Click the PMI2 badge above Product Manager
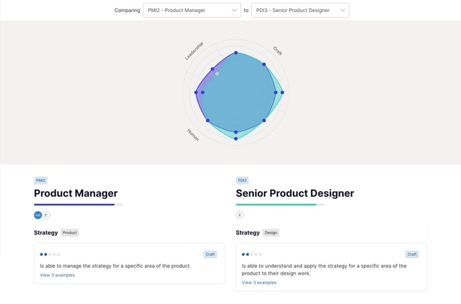 tap(41, 180)
